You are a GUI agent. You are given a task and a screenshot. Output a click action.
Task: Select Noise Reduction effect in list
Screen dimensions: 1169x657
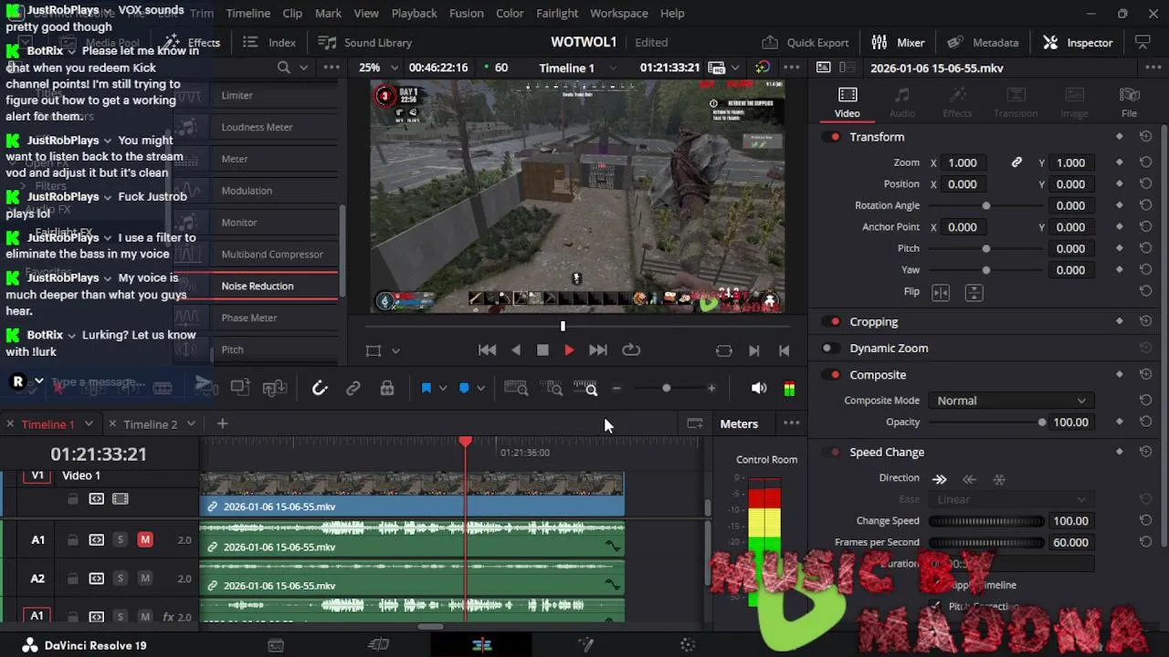(x=256, y=286)
